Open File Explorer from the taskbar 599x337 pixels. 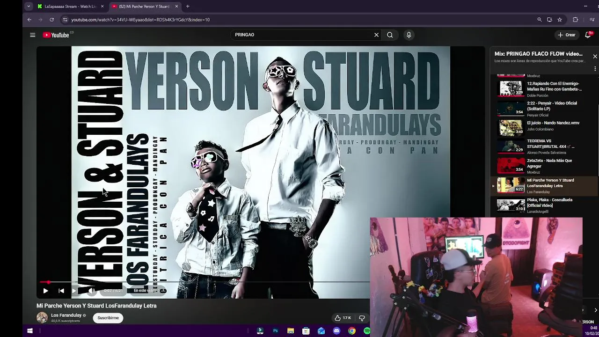(x=291, y=331)
